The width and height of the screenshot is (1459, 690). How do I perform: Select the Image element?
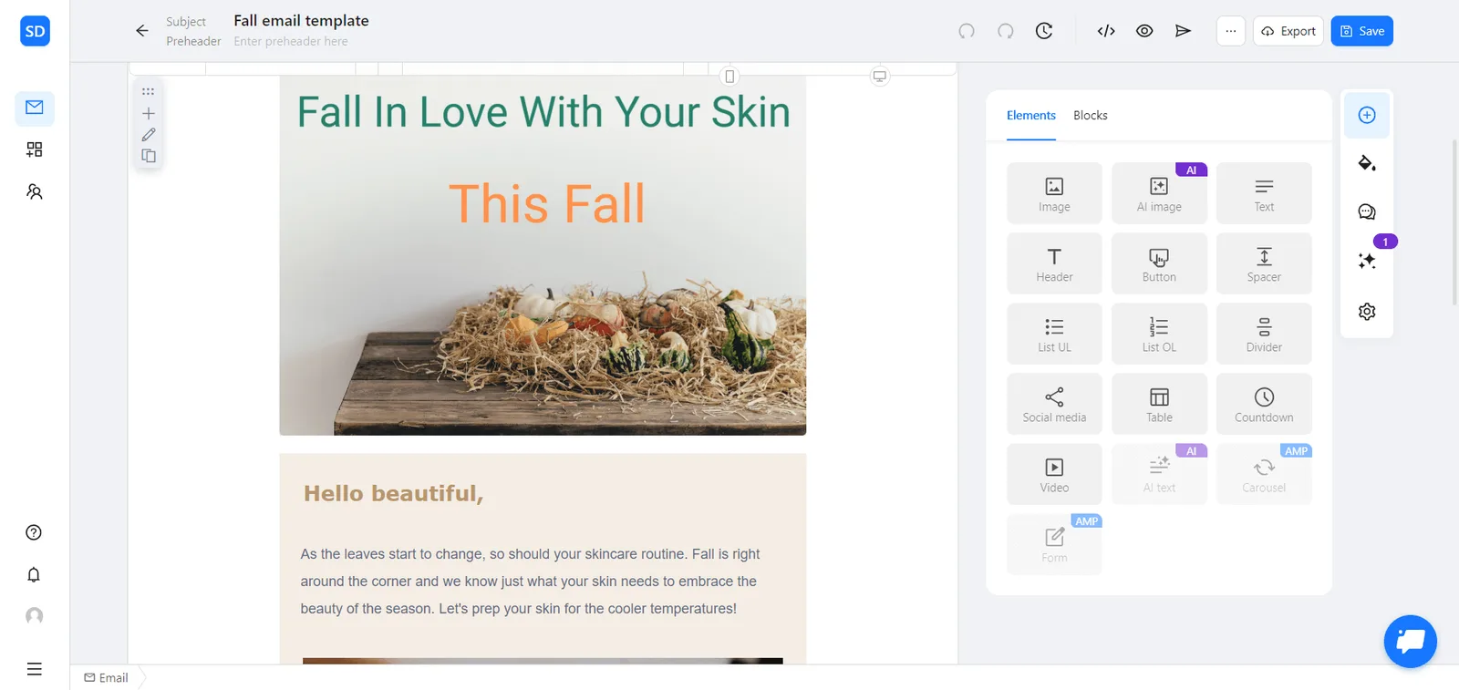pos(1054,193)
